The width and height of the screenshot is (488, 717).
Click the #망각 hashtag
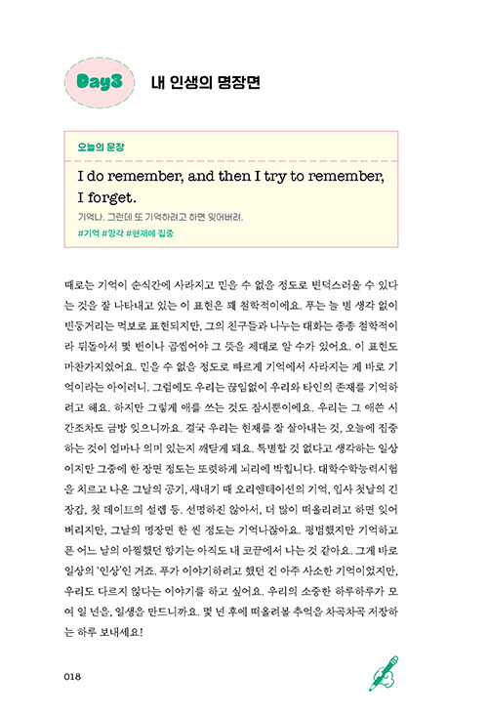click(113, 233)
